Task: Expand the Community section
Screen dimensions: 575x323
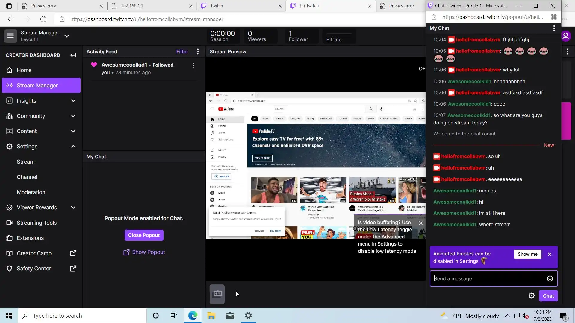Action: [x=73, y=116]
